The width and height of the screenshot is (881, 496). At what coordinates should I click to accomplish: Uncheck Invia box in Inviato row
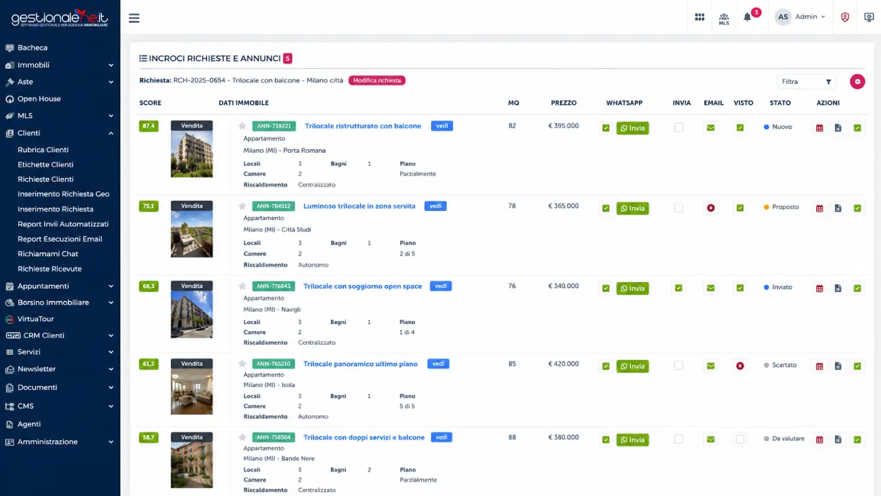point(678,288)
